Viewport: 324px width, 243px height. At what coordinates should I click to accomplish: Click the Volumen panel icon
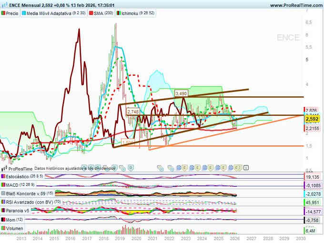tap(3, 229)
